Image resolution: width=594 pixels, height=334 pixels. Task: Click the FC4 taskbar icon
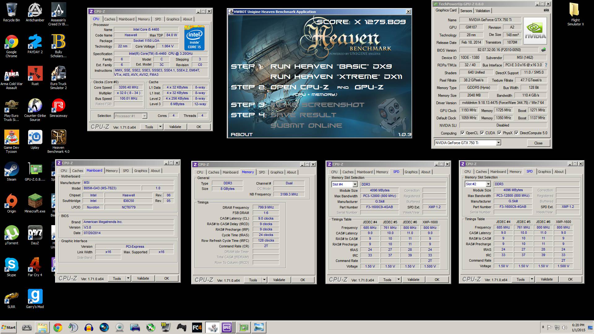coord(197,327)
